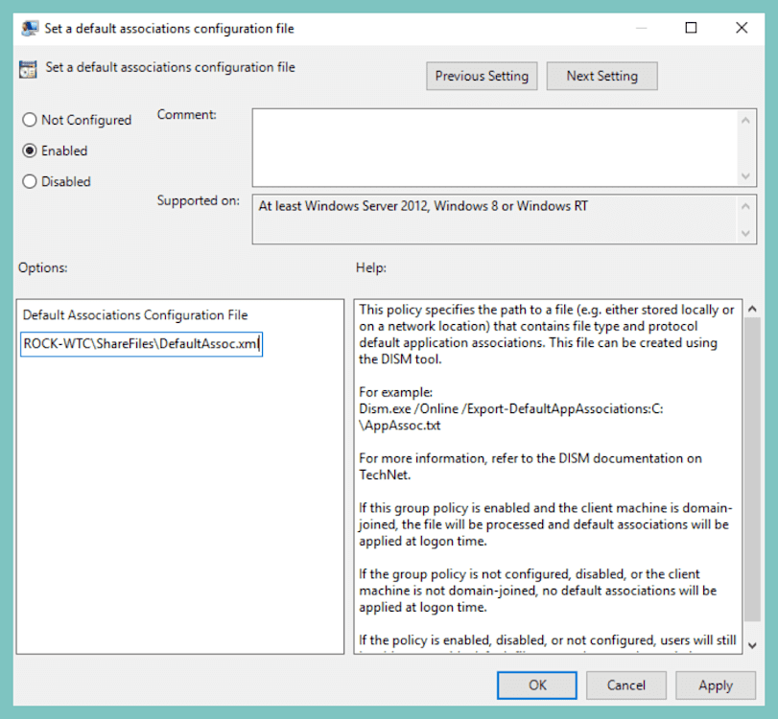The width and height of the screenshot is (778, 719).
Task: Click the settings icon beside the policy name header
Action: click(x=28, y=68)
